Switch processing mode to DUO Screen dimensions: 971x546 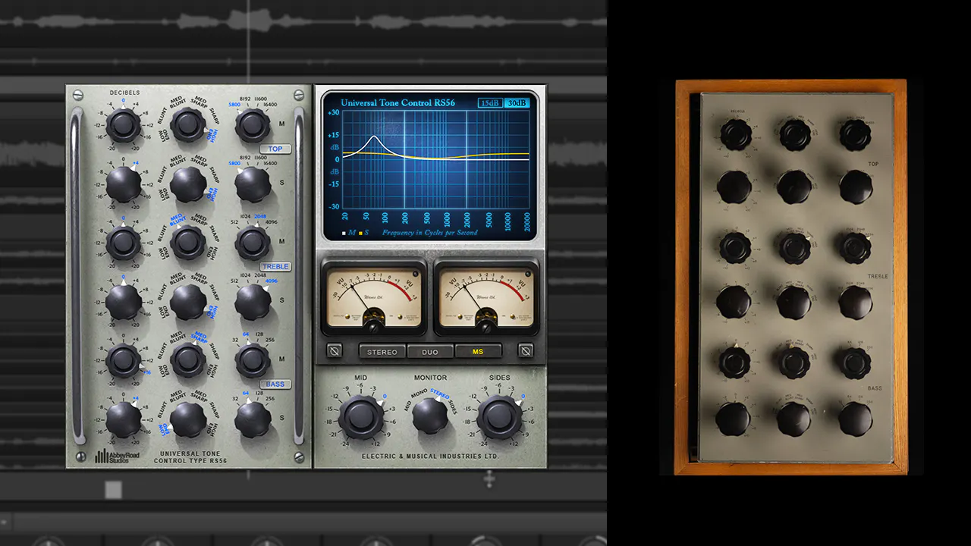pos(430,352)
